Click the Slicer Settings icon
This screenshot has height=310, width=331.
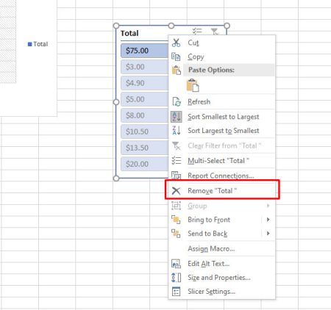coord(176,292)
